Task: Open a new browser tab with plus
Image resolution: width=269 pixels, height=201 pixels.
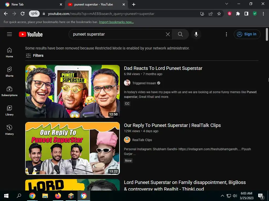Action: click(134, 4)
